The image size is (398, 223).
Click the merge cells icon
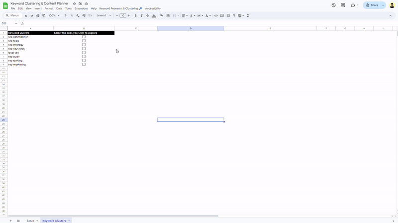point(174,16)
